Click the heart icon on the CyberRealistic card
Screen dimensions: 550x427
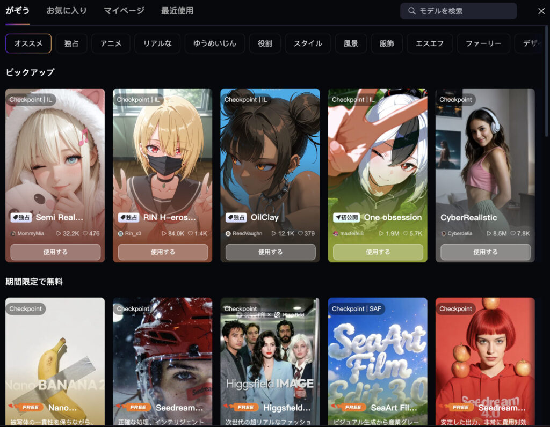(x=514, y=234)
